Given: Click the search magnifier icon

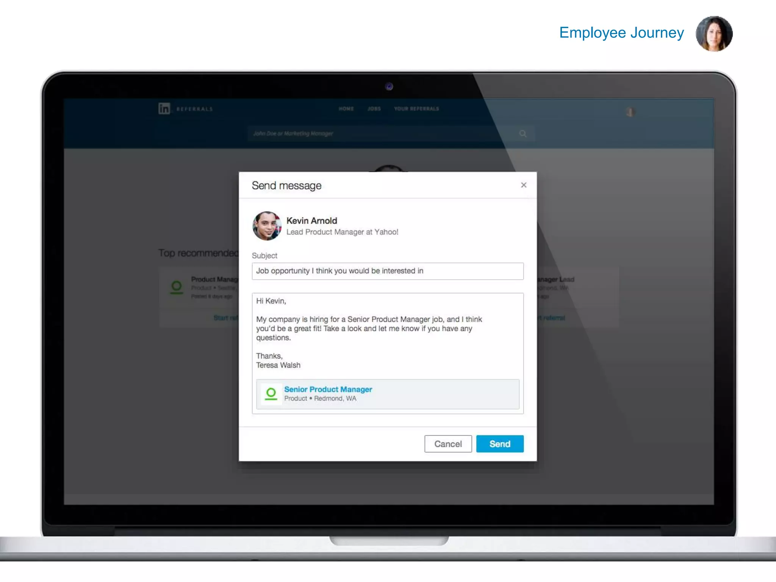Looking at the screenshot, I should (x=523, y=133).
